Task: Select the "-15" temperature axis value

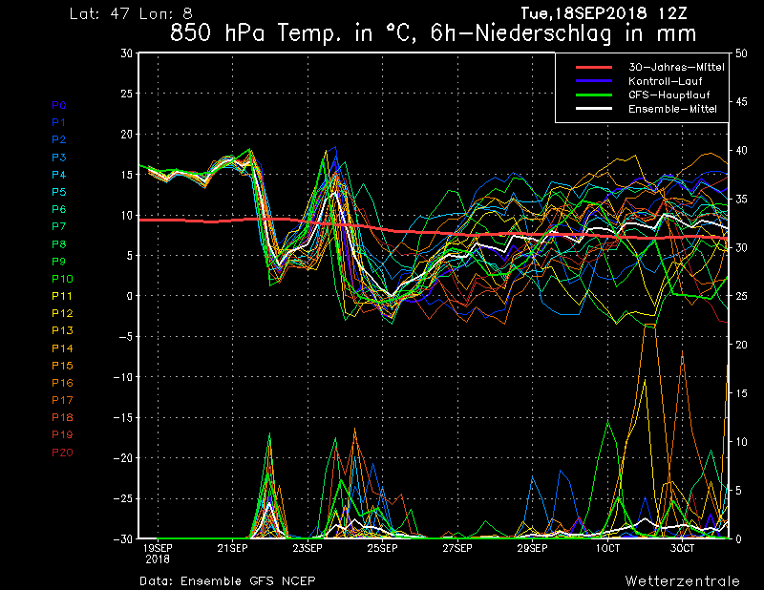Action: pos(123,417)
